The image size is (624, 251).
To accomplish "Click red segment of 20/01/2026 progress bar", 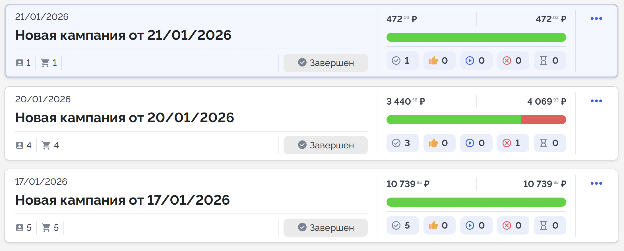I will tap(543, 120).
